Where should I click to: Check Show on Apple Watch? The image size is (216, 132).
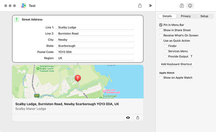(161, 77)
